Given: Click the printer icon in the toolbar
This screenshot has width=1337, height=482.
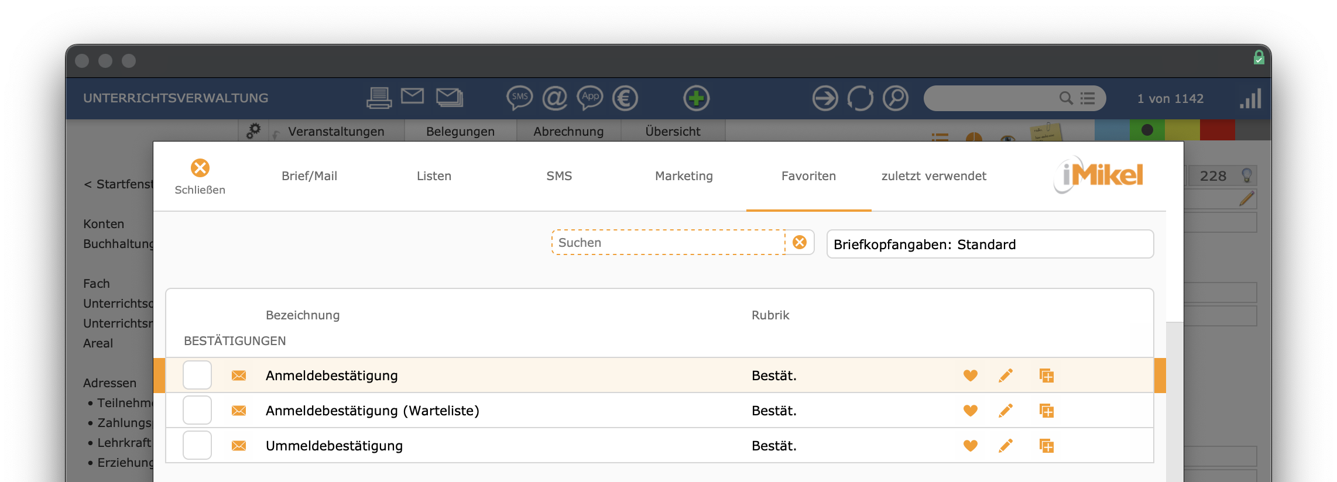Looking at the screenshot, I should click(x=379, y=98).
